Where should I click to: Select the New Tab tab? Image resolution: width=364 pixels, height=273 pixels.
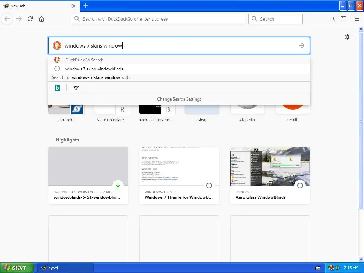point(40,6)
